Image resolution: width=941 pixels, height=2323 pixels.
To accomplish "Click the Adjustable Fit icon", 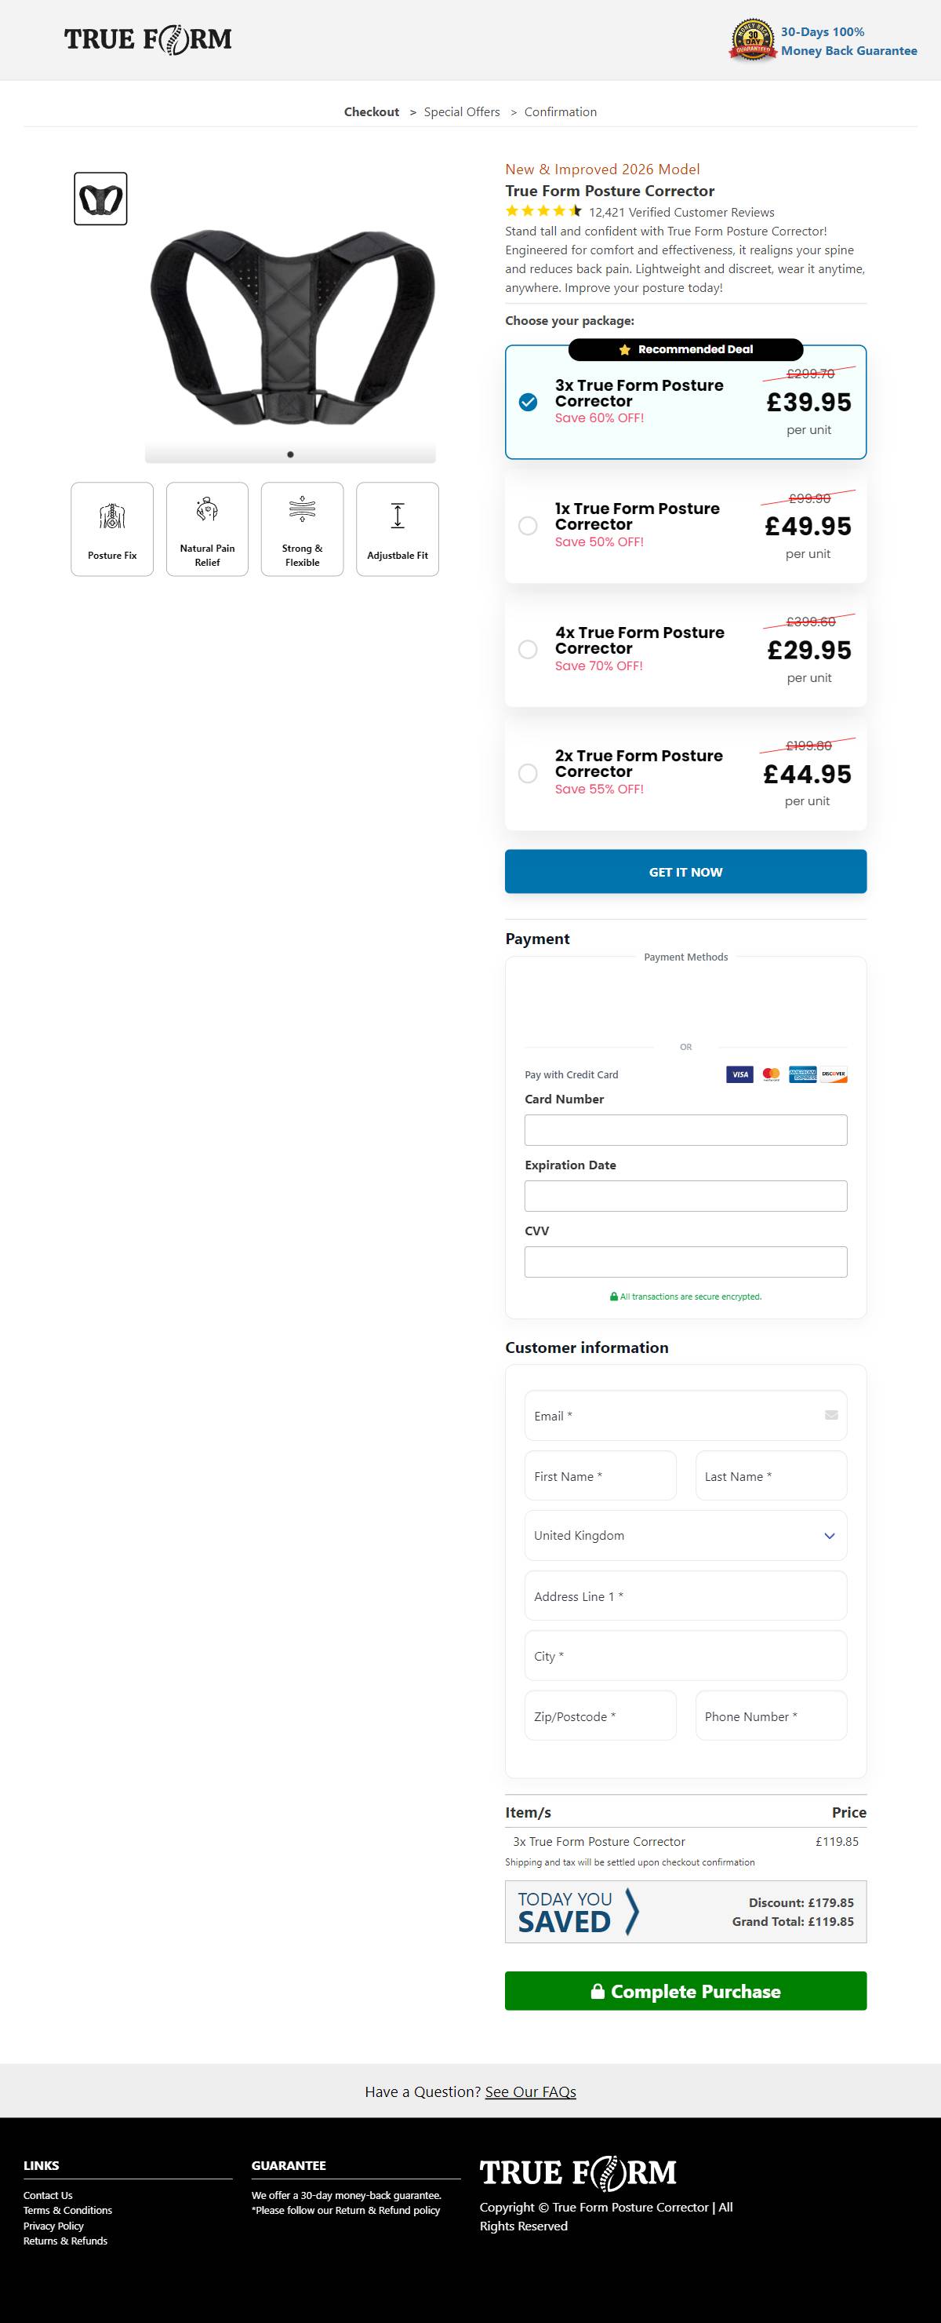I will coord(398,516).
